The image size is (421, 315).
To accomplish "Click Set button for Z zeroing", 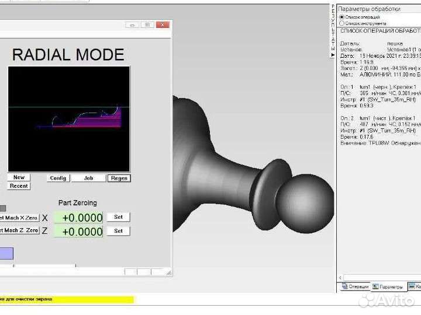I will coord(118,231).
